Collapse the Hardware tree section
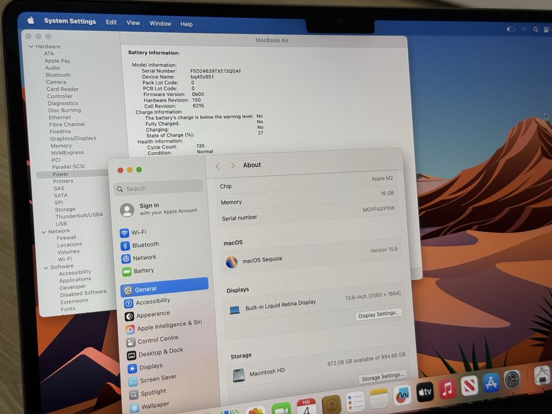This screenshot has width=552, height=414. point(31,47)
